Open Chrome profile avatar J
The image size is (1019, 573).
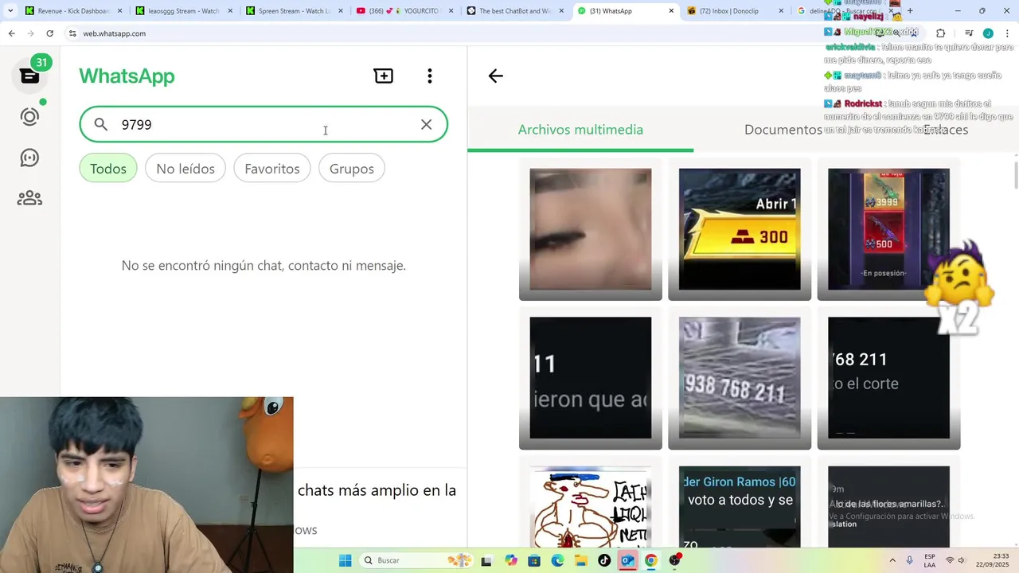[988, 33]
